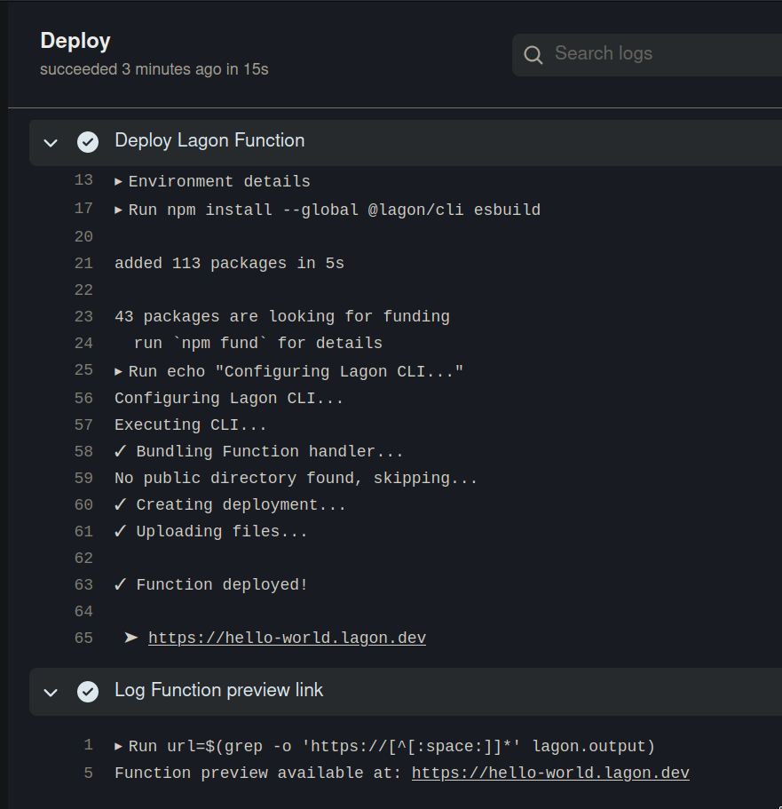Click line number 65
Viewport: 782px width, 809px height.
point(83,638)
